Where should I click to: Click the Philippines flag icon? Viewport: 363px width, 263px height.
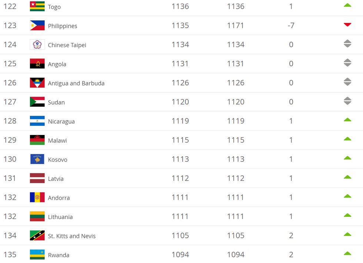point(37,26)
